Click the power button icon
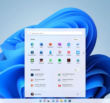Viewport: 110px width, 103px height. pyautogui.click(x=77, y=94)
